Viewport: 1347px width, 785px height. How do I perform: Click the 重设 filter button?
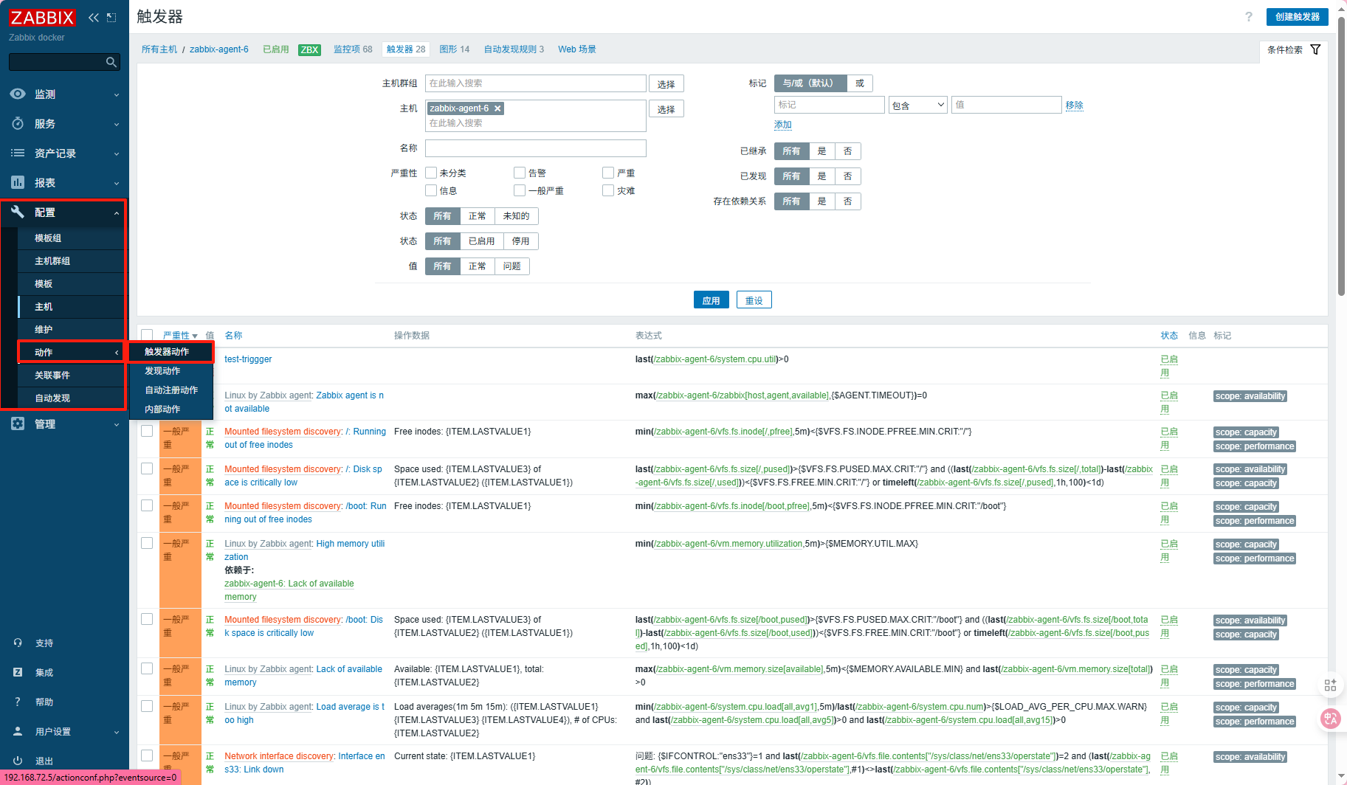(x=754, y=300)
